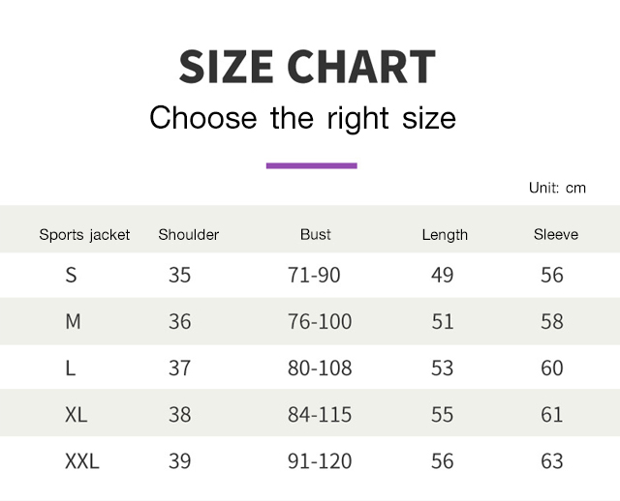Screen dimensions: 620x501
Task: Select the Sports jacket column header
Action: 84,235
